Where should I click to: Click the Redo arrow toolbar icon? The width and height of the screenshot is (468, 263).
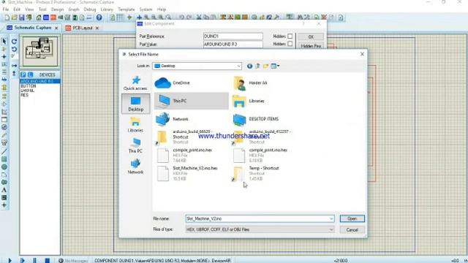189,18
